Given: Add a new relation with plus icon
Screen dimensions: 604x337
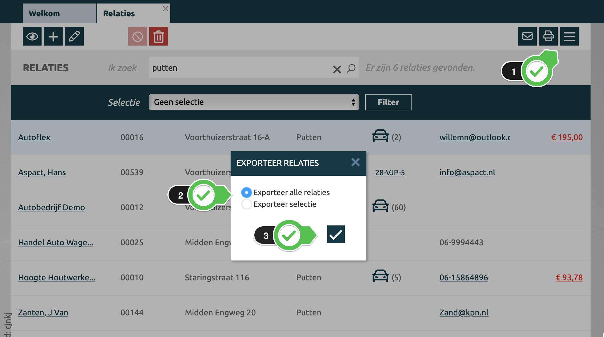Looking at the screenshot, I should (53, 37).
